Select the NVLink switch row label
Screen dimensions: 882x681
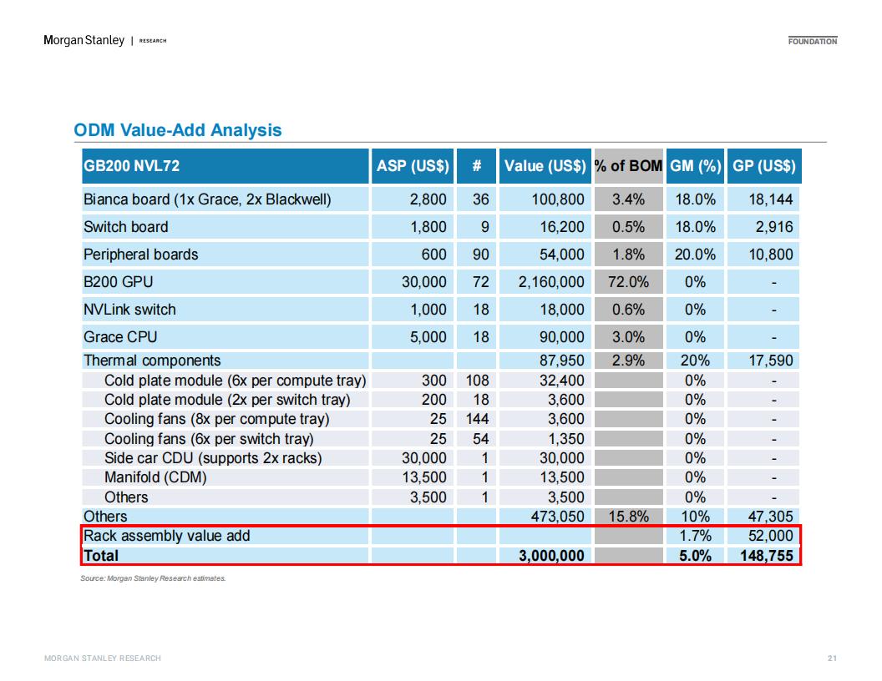[x=129, y=310]
